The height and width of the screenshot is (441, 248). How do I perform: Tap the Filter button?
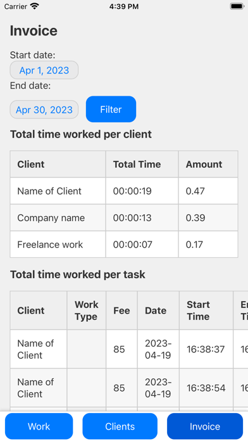111,109
